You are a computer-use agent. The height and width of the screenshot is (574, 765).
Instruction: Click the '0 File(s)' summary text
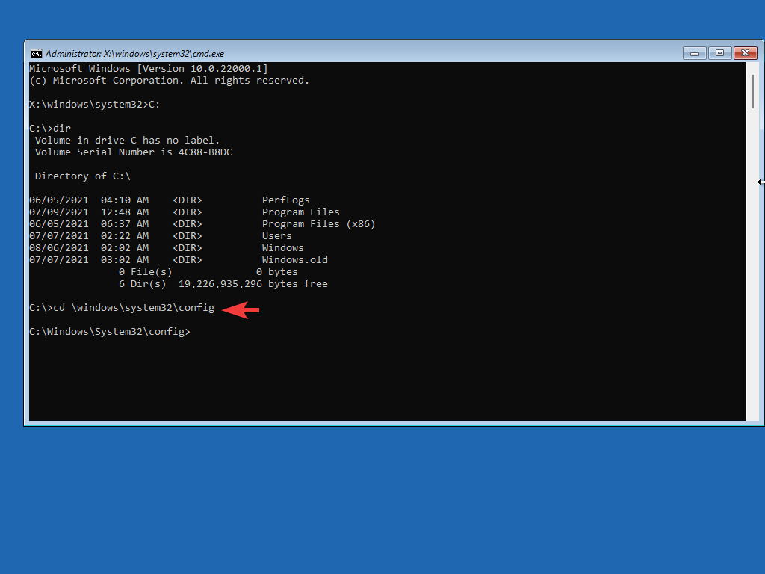point(146,272)
